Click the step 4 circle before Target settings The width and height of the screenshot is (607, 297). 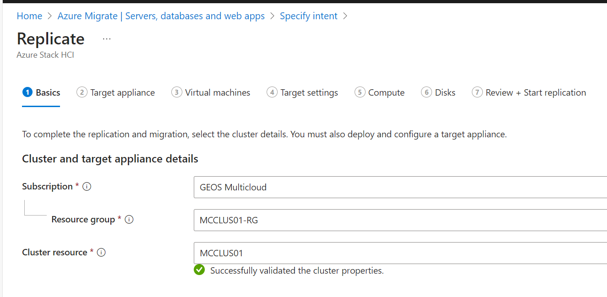(272, 92)
